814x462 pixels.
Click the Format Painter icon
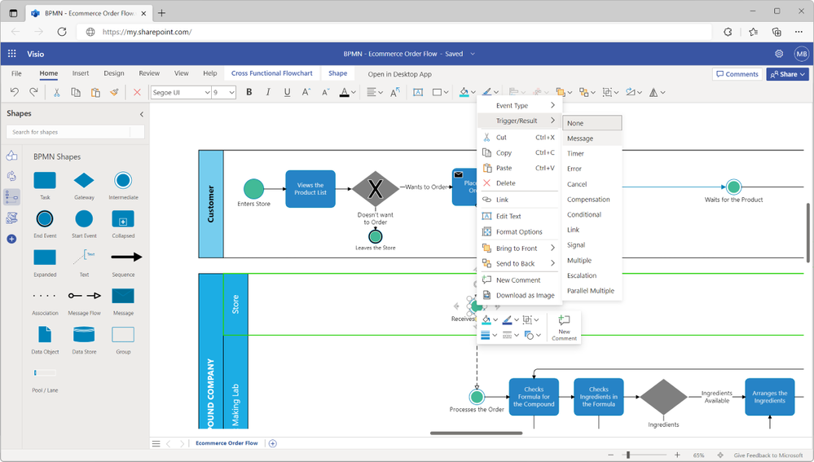pos(114,92)
